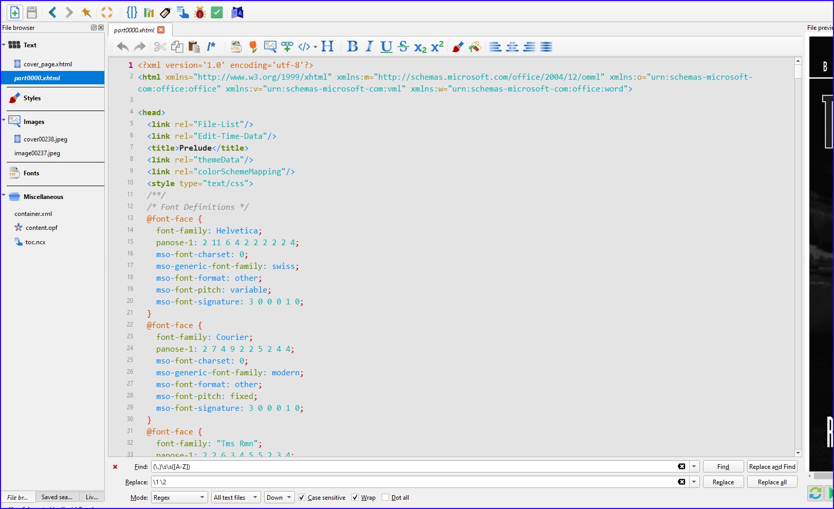This screenshot has height=509, width=834.
Task: Click the justify text alignment icon
Action: (x=546, y=47)
